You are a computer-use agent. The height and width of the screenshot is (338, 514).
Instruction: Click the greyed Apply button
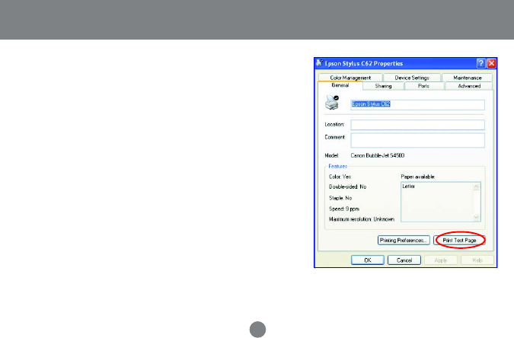coord(441,260)
